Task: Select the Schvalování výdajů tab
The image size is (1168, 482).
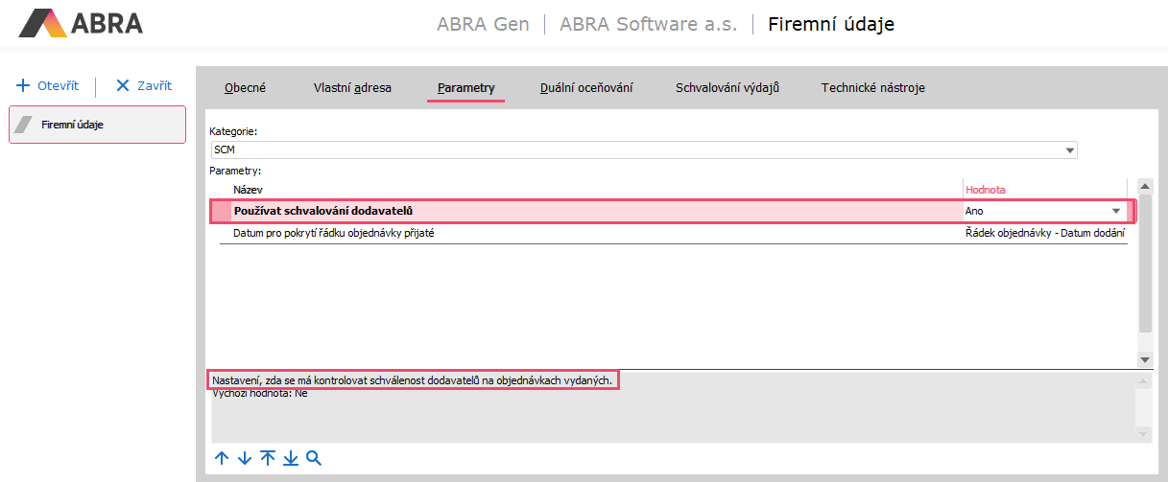Action: [727, 88]
